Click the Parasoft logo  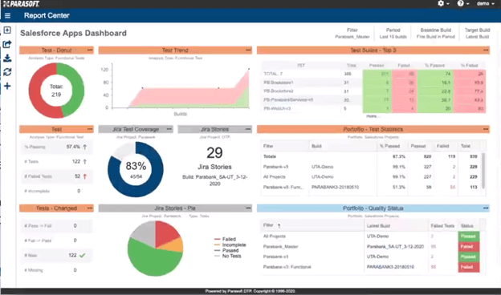pyautogui.click(x=22, y=4)
